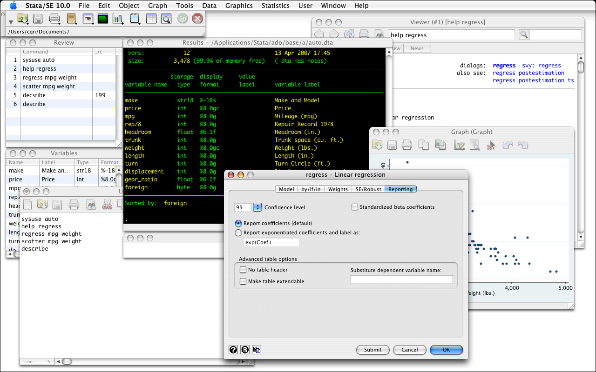Select 'regress mpg weight' in Review window
The image size is (596, 372).
click(x=49, y=78)
